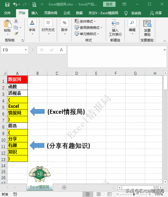Click the 粘贴 paste clipboard icon
The image size is (168, 197).
(7, 24)
